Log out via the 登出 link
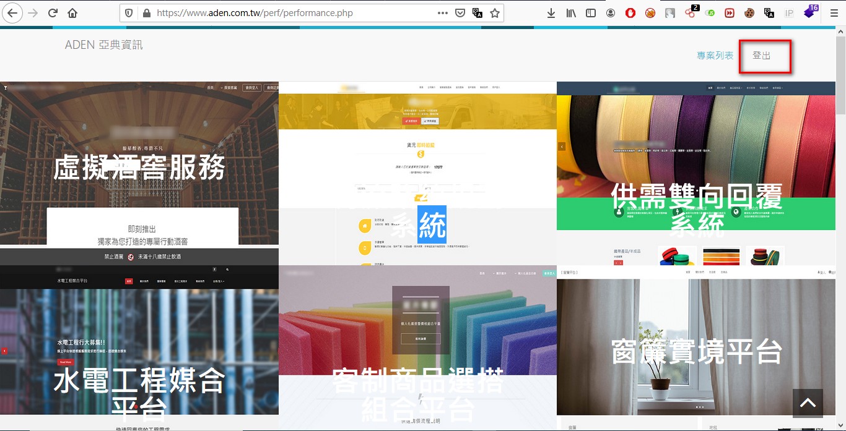 (x=762, y=56)
